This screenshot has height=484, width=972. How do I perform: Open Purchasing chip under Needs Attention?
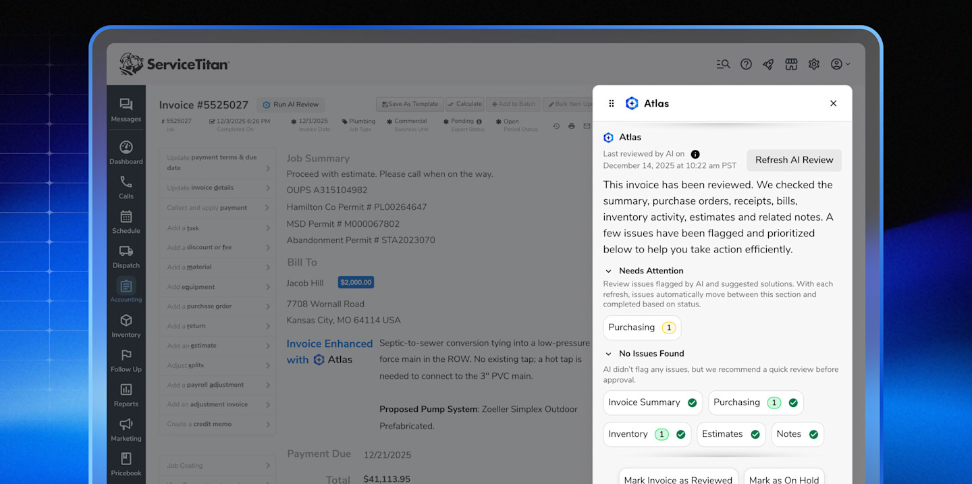pyautogui.click(x=642, y=327)
